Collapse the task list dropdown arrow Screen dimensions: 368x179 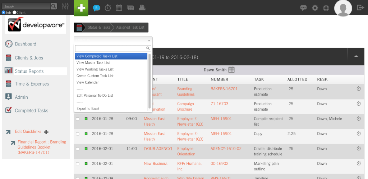[149, 40]
